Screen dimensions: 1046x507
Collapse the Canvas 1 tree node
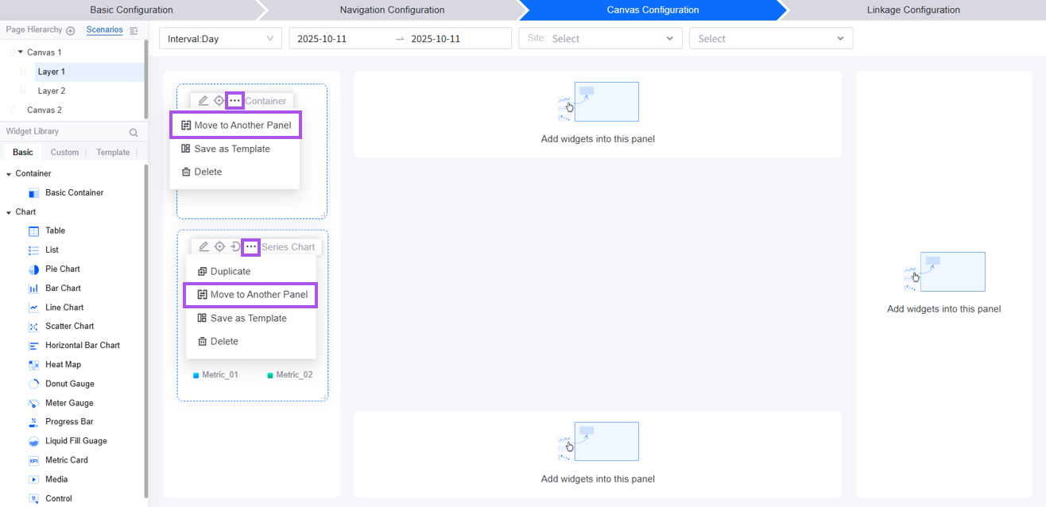tap(21, 52)
